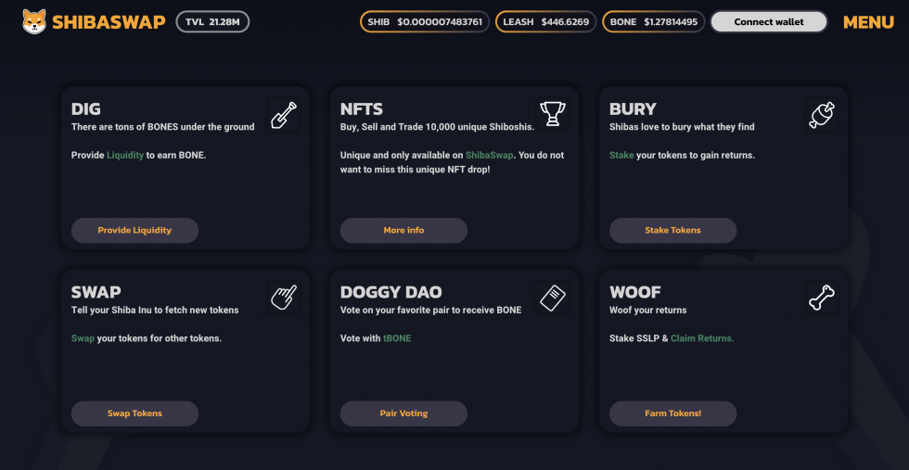The image size is (909, 470).
Task: Click the DIG shovel icon
Action: click(x=283, y=115)
